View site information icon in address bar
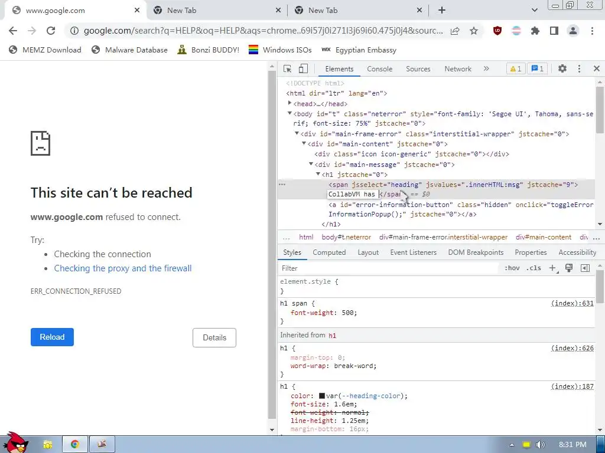 (x=74, y=31)
